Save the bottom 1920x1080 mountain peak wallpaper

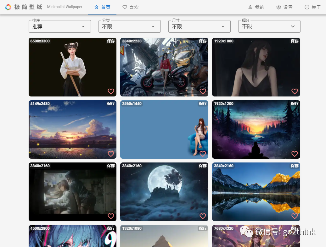coord(203,228)
